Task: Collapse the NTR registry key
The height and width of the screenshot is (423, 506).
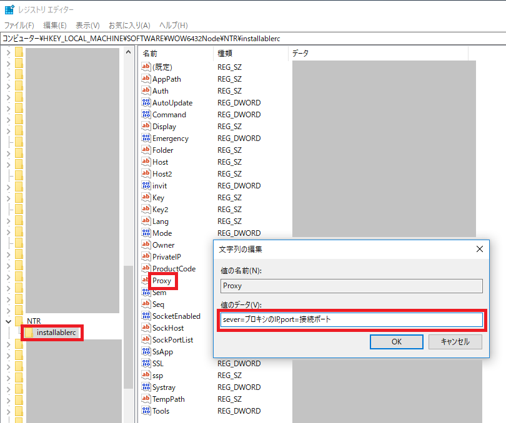Action: (x=8, y=321)
